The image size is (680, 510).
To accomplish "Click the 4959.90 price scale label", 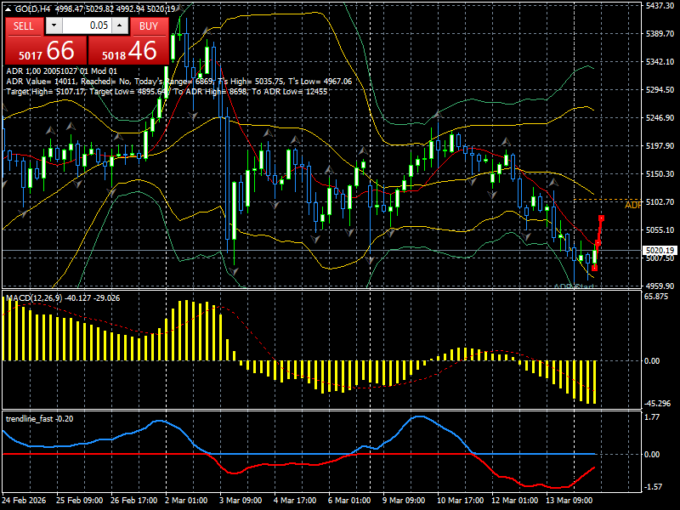I will (x=660, y=286).
